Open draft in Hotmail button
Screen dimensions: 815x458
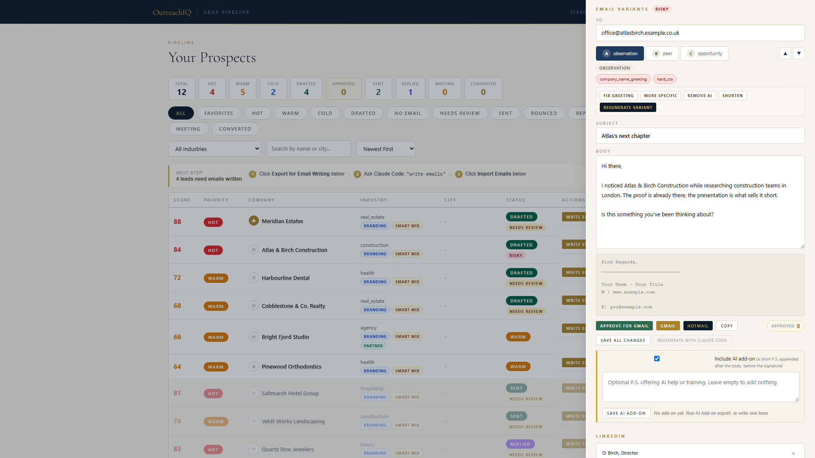[698, 326]
